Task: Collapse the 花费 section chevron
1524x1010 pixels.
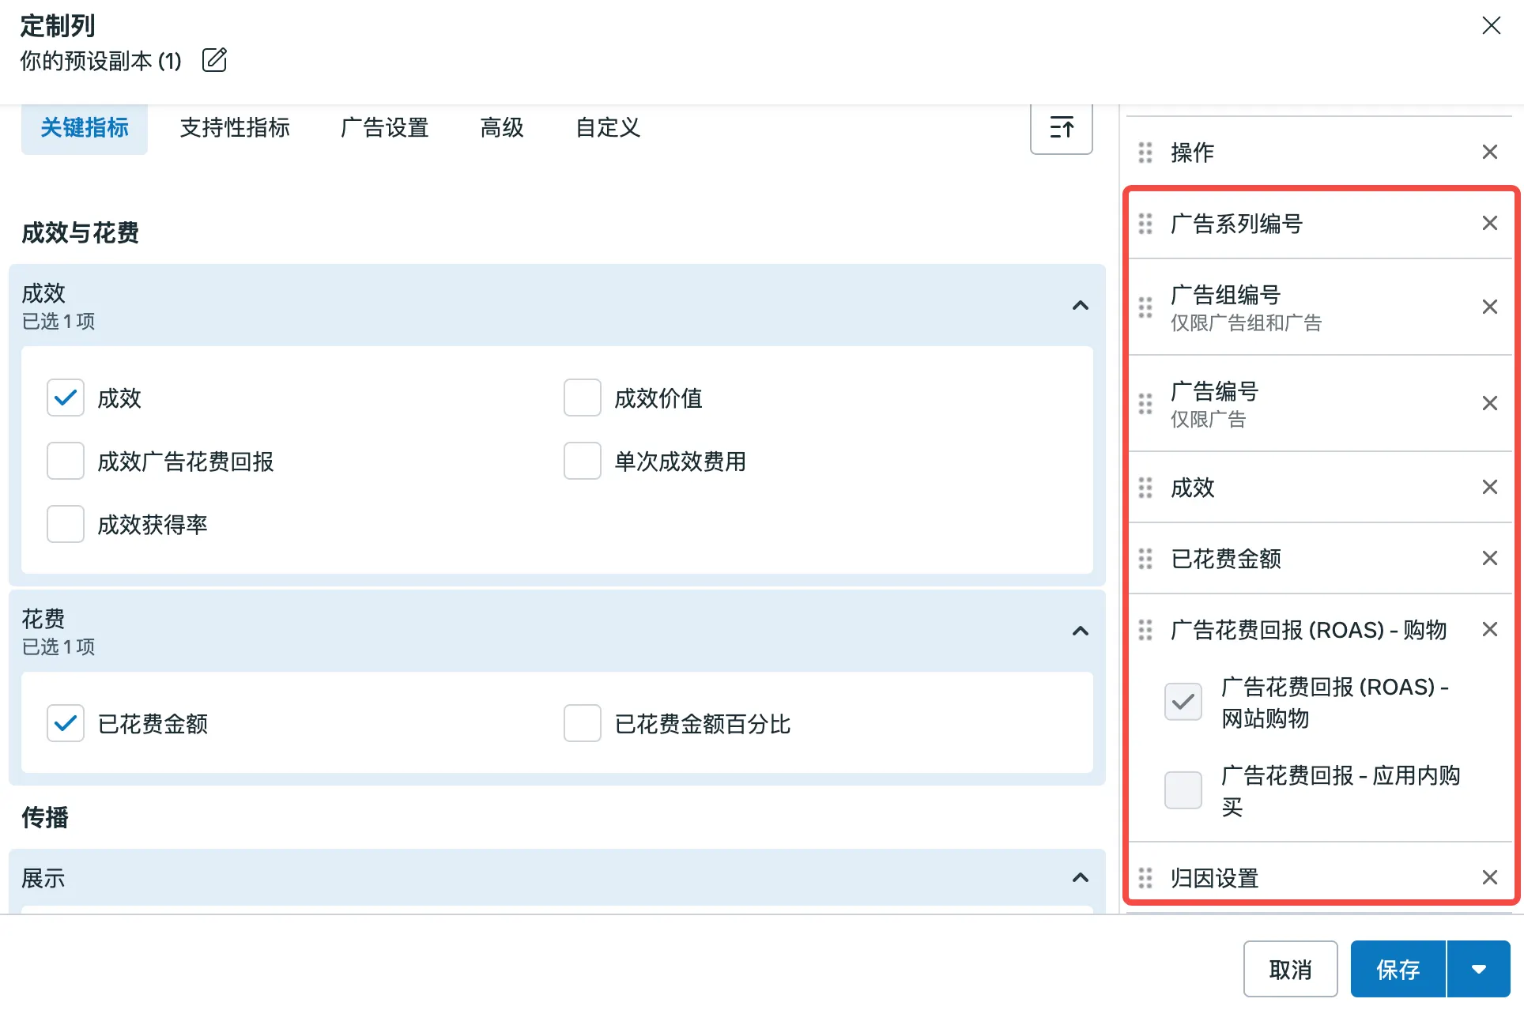Action: (1080, 631)
